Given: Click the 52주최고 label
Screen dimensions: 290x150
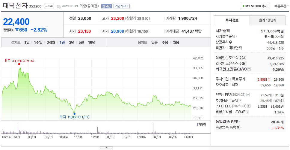Looking at the screenshot, I should 222,85.
